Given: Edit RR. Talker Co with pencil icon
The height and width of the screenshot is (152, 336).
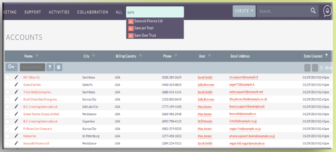Looking at the screenshot, I should (x=16, y=77).
